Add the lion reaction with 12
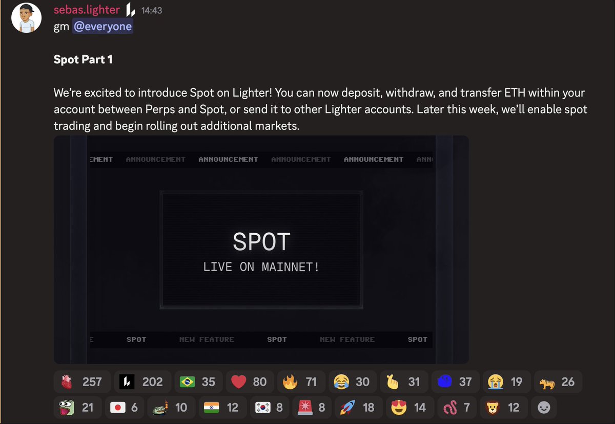Viewport: 615px width, 424px height. pos(503,408)
